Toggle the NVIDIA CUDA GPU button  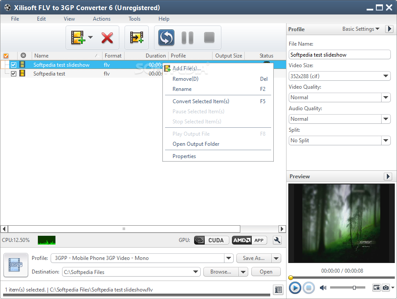(x=211, y=240)
